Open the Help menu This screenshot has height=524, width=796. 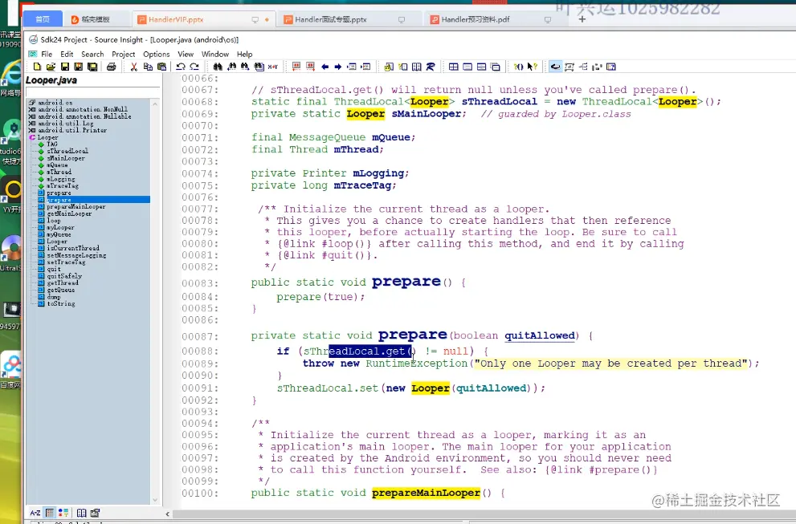(x=244, y=55)
